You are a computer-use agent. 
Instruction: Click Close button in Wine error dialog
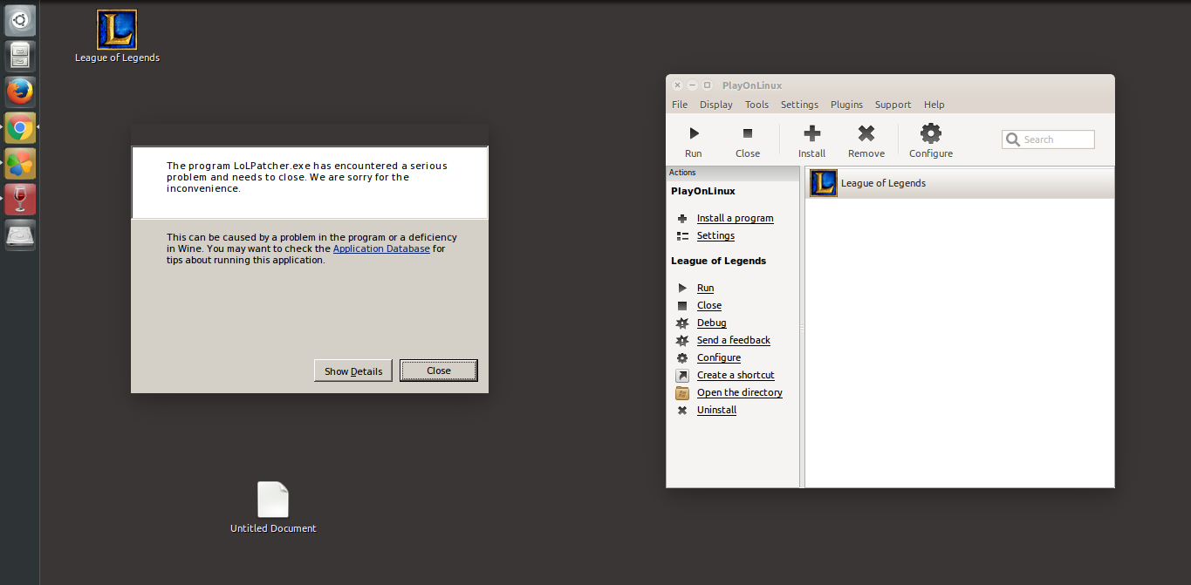[439, 371]
